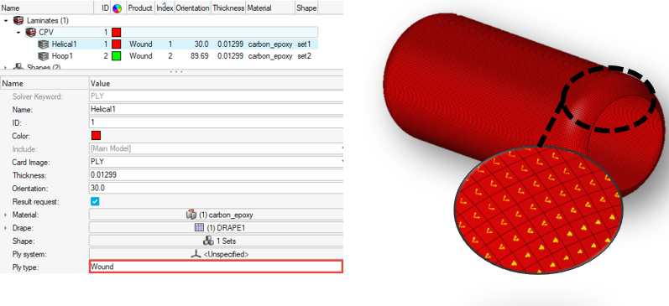Click the color wheel column header icon
The height and width of the screenshot is (306, 669).
tap(117, 8)
